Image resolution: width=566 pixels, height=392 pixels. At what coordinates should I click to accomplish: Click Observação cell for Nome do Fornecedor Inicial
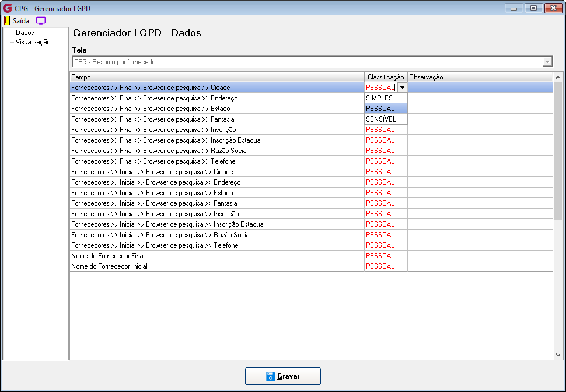click(x=480, y=266)
